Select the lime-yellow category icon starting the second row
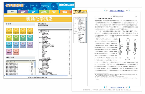Image resolution: width=145 pixels, height=94 pixels. tap(9, 38)
